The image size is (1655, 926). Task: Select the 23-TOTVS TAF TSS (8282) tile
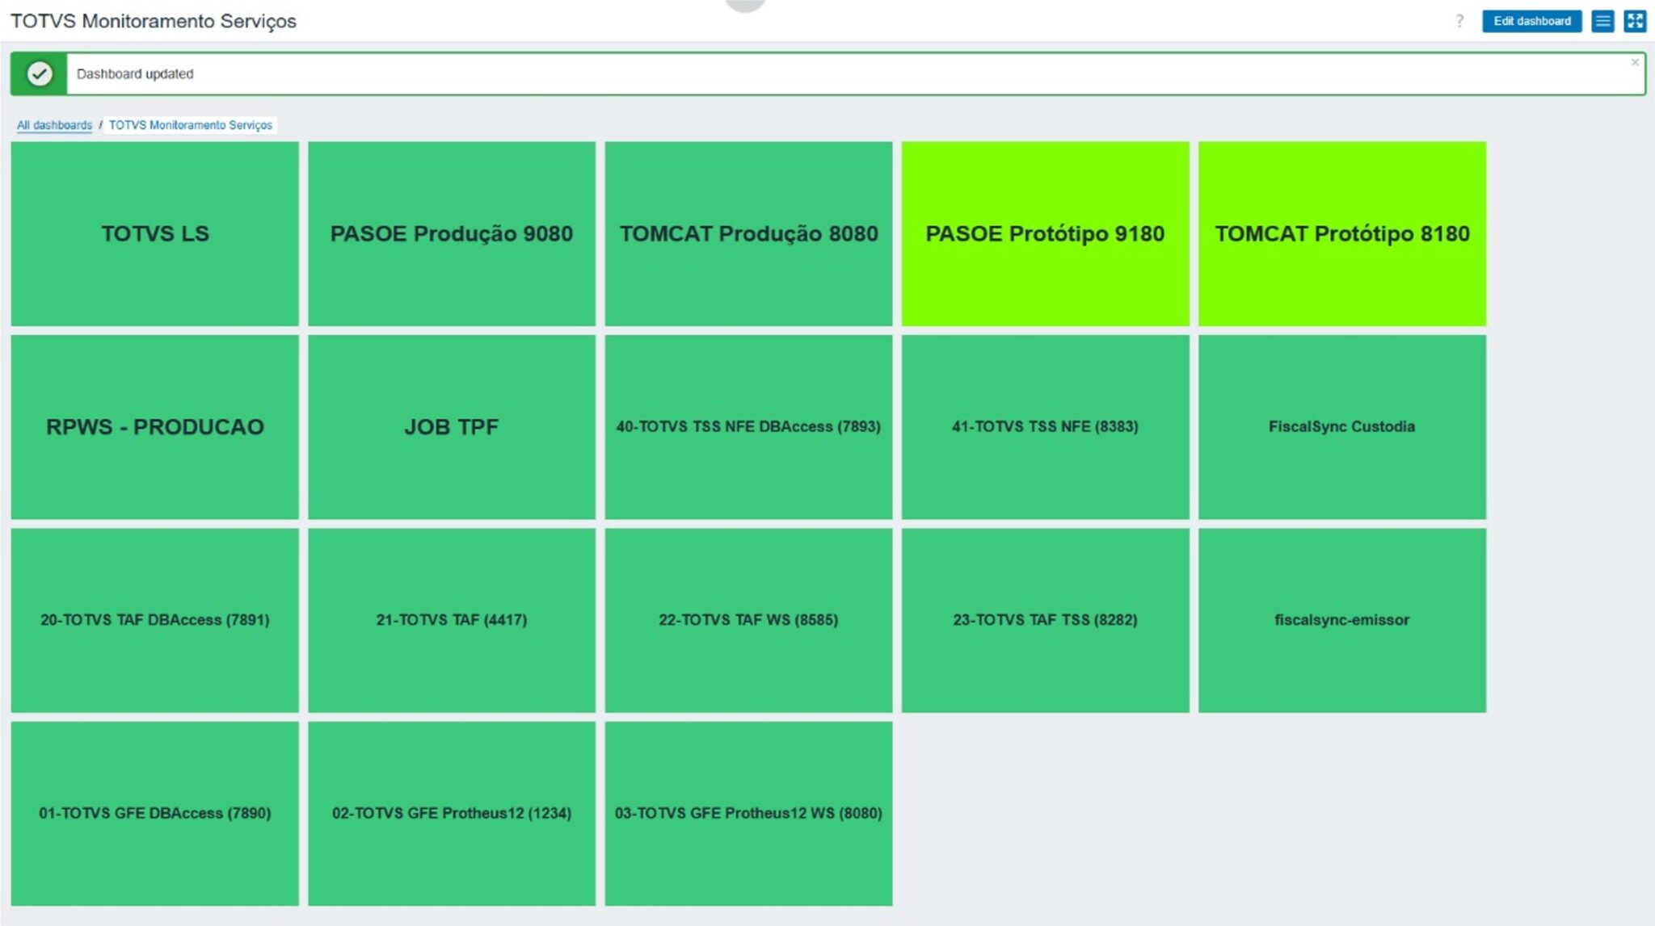coord(1045,620)
